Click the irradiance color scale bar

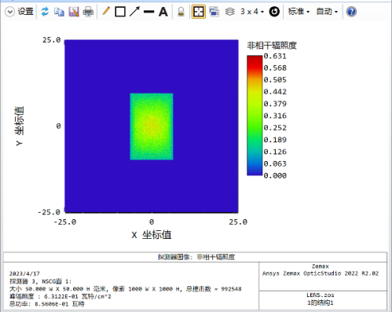click(255, 116)
